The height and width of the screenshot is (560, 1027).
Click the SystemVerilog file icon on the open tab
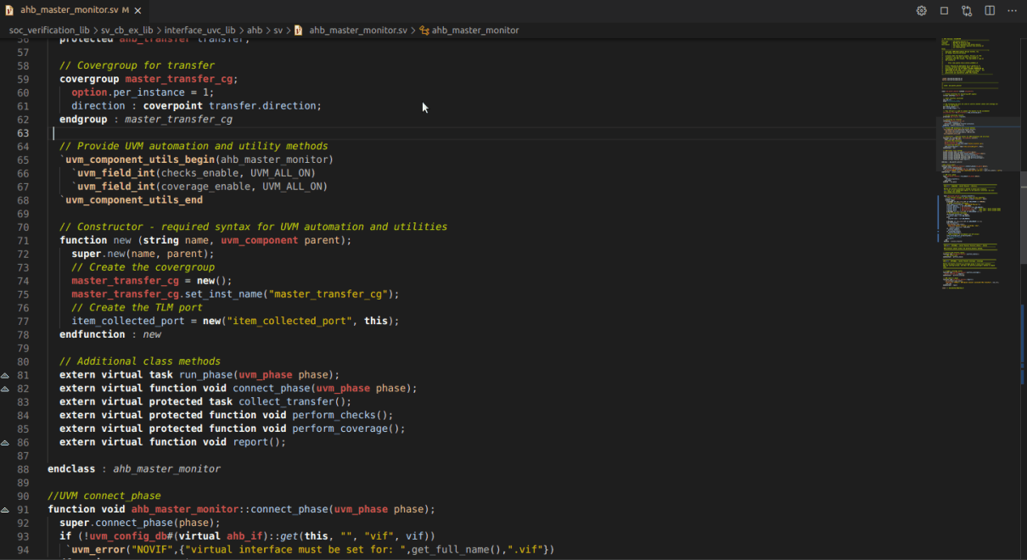[10, 11]
